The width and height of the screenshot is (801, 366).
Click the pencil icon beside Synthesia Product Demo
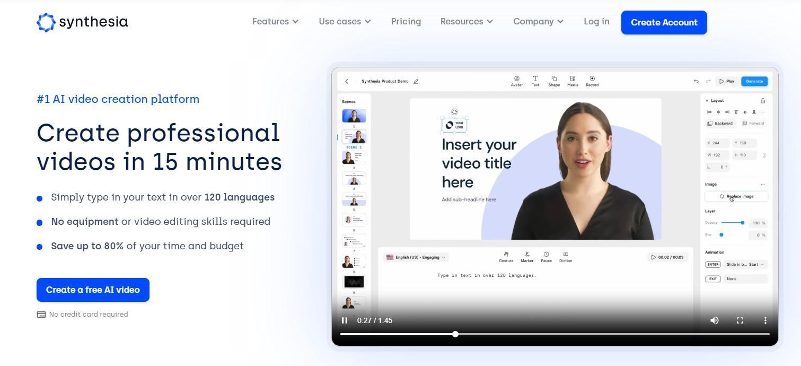tap(416, 81)
